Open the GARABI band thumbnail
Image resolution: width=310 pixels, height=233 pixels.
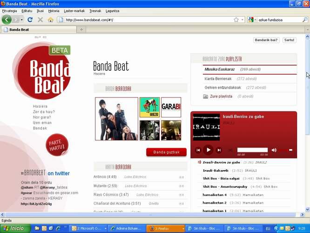click(171, 107)
